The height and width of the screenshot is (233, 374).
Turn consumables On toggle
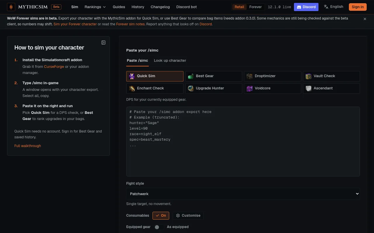click(x=161, y=216)
